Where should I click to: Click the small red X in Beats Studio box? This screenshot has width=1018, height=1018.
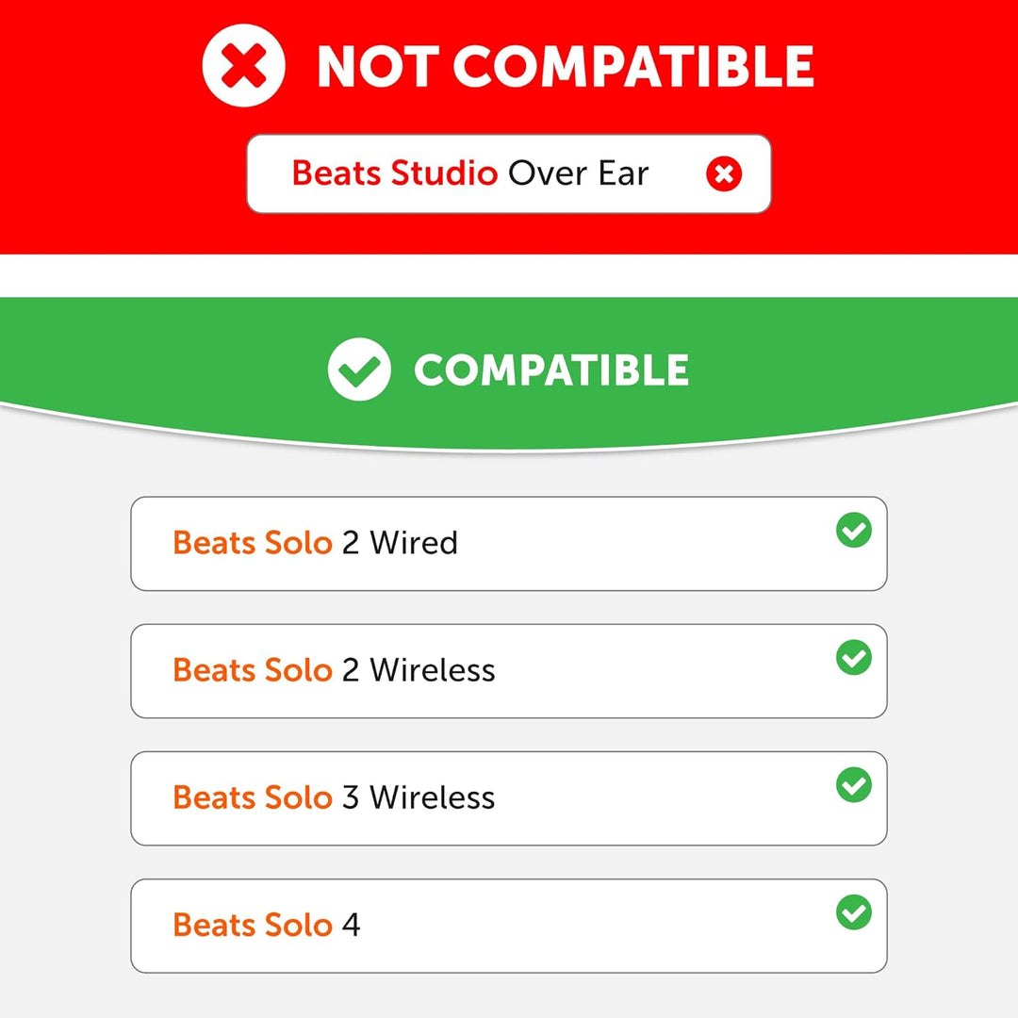tap(724, 173)
